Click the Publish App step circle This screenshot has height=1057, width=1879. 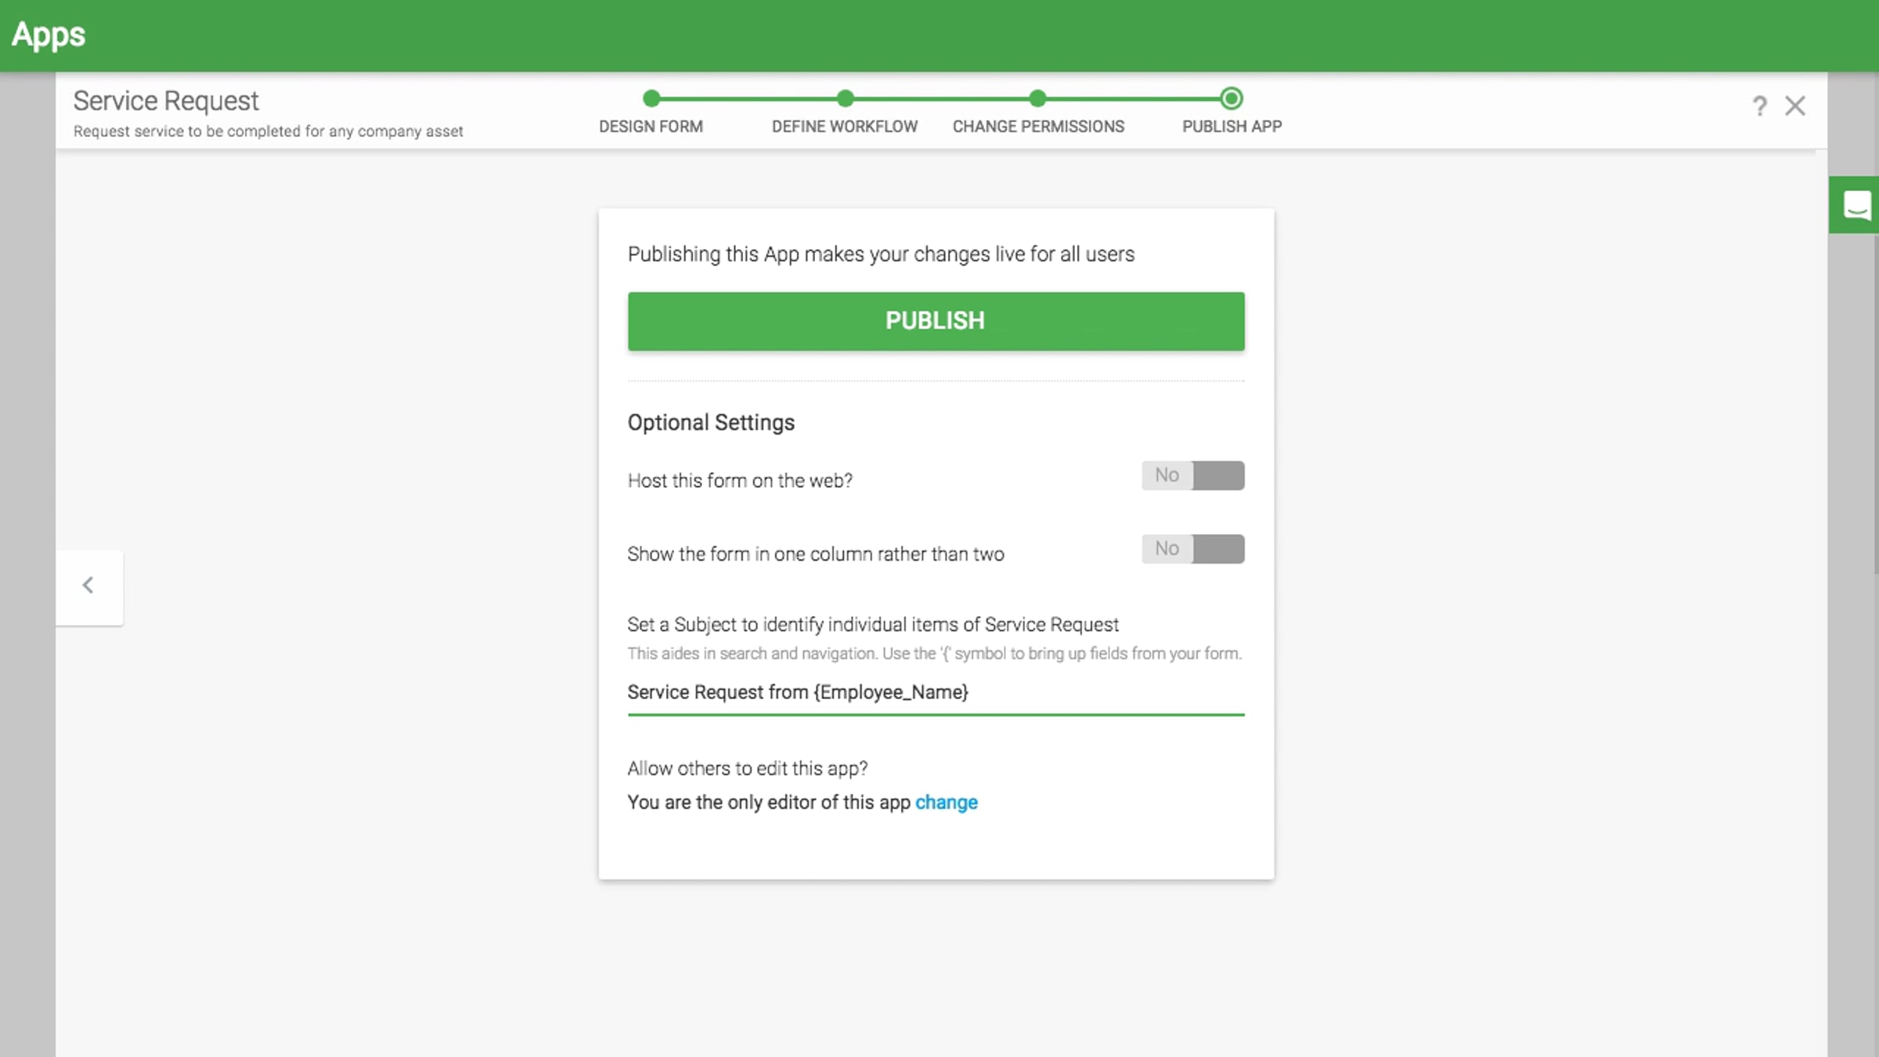coord(1231,99)
